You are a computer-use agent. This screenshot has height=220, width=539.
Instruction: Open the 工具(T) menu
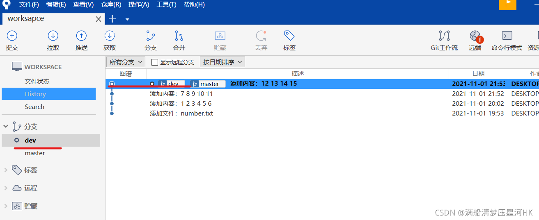coord(166,5)
